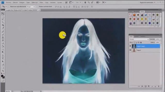Click the Capa 0 copia layer thumbnail
The height and width of the screenshot is (92, 165).
[134, 46]
